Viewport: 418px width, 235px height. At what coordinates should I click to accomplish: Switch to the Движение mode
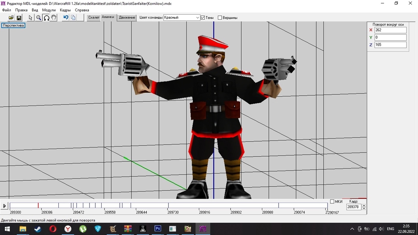(127, 18)
